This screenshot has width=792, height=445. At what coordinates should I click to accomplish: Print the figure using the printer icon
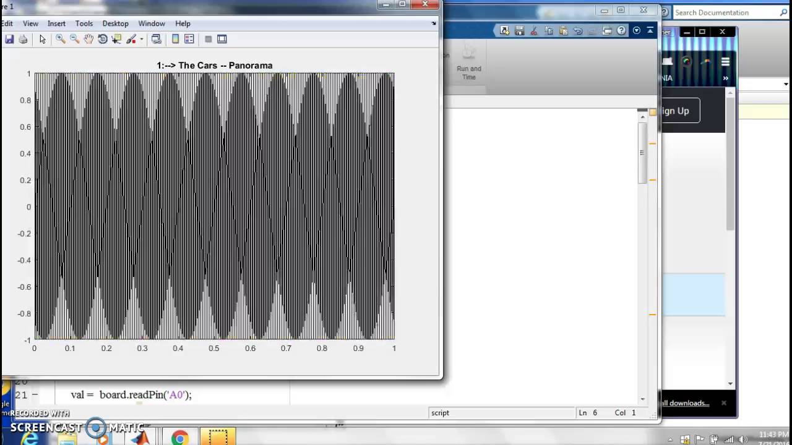pos(23,39)
